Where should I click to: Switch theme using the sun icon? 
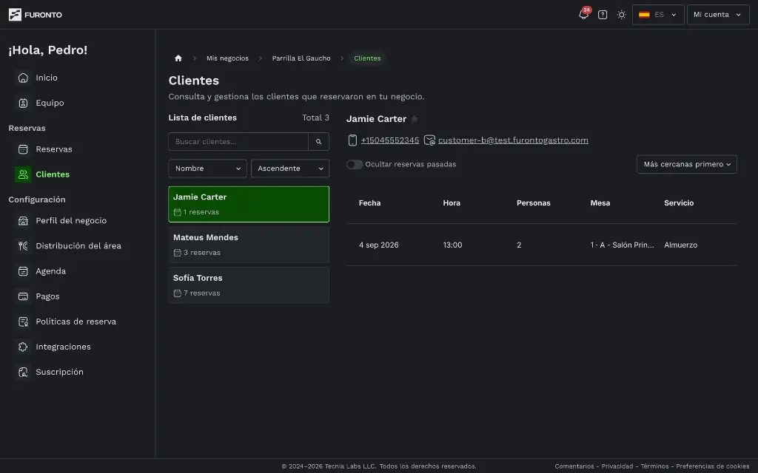coord(622,15)
